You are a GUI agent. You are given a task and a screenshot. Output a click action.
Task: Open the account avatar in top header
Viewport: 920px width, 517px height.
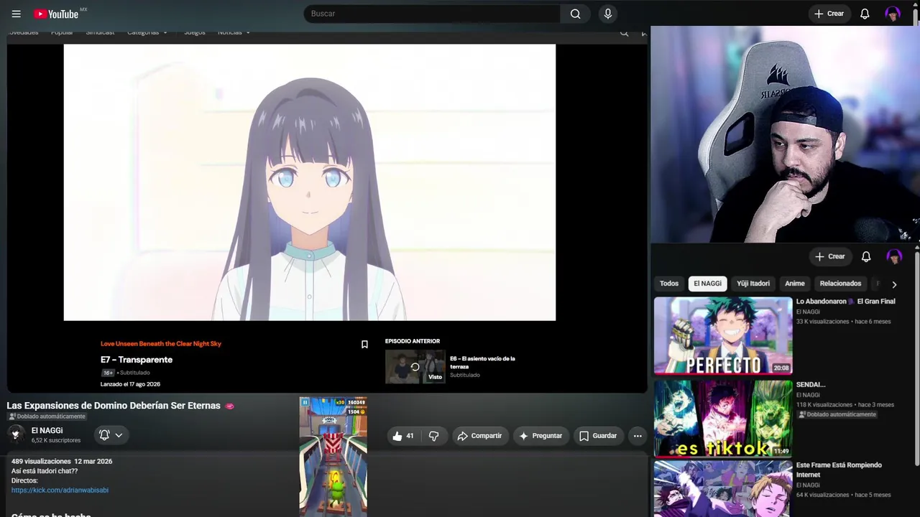coord(893,14)
